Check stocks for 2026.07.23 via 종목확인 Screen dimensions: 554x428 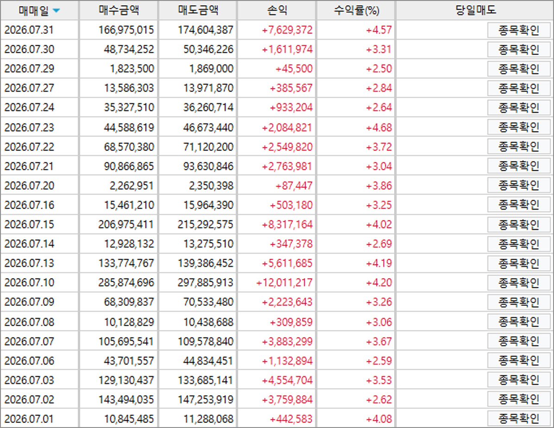pyautogui.click(x=519, y=127)
